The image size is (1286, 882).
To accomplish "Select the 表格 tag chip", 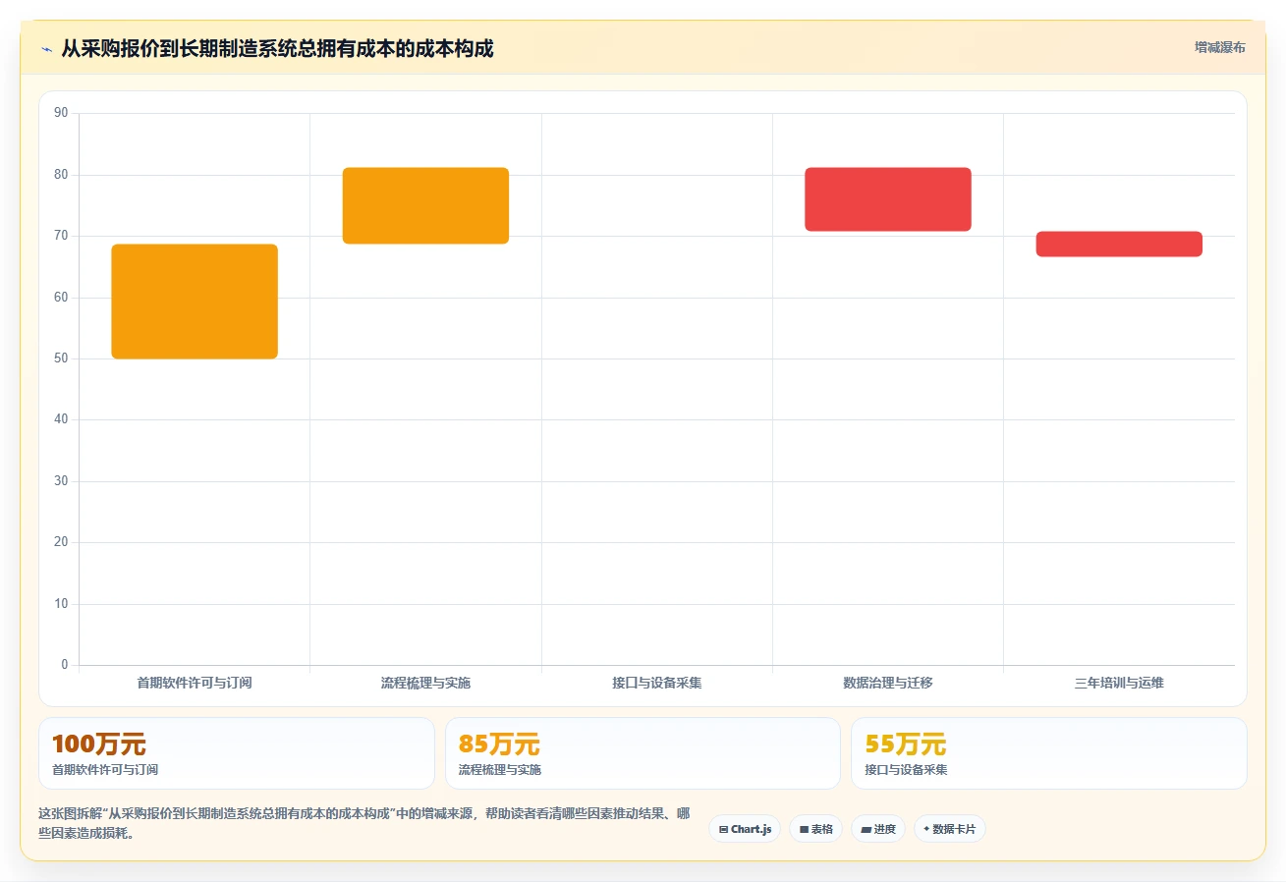I will 815,829.
